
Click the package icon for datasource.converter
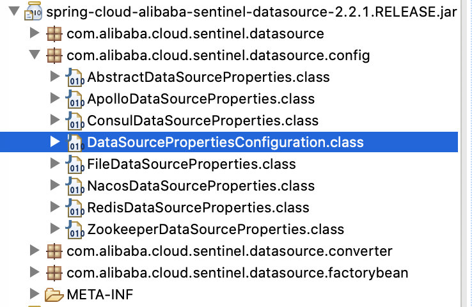(54, 251)
